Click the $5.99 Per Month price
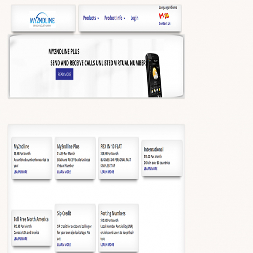Viewport: 253px width, 253px height. 22,153
